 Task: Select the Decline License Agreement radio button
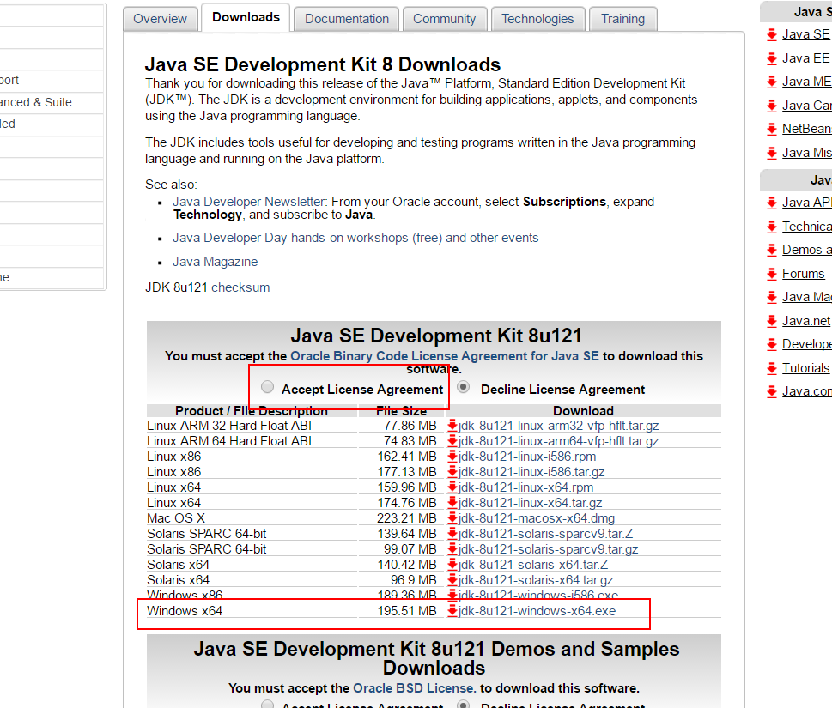coord(464,387)
